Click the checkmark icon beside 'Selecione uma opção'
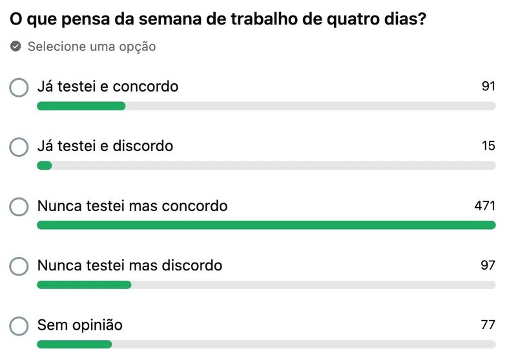This screenshot has height=362, width=507. tap(16, 46)
